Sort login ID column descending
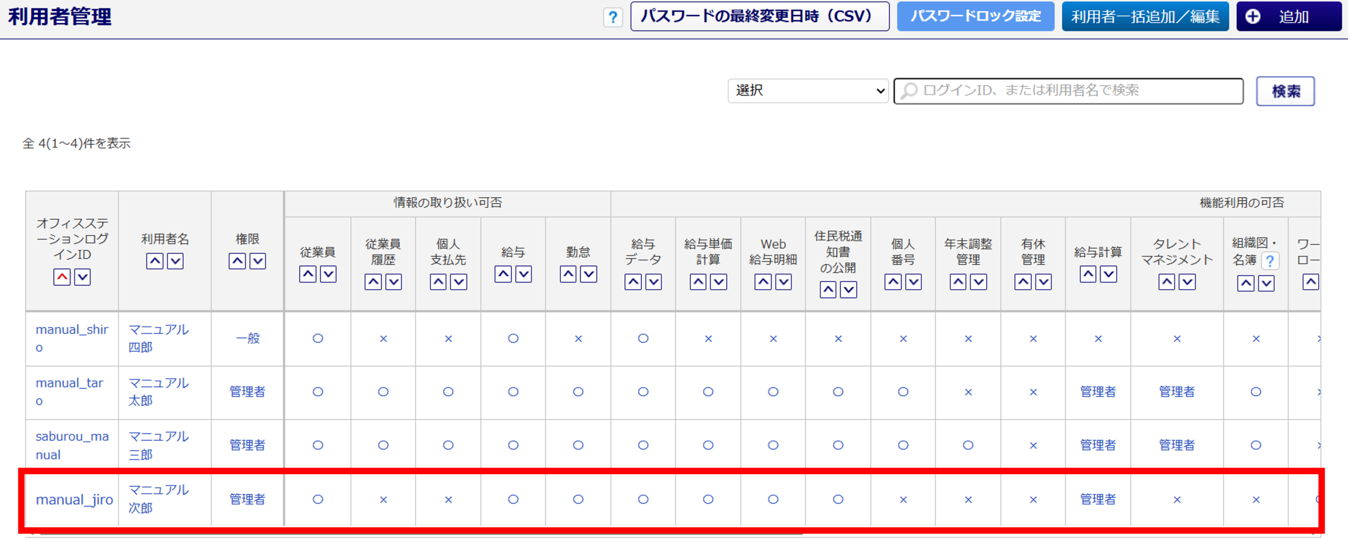The image size is (1351, 546). click(82, 277)
